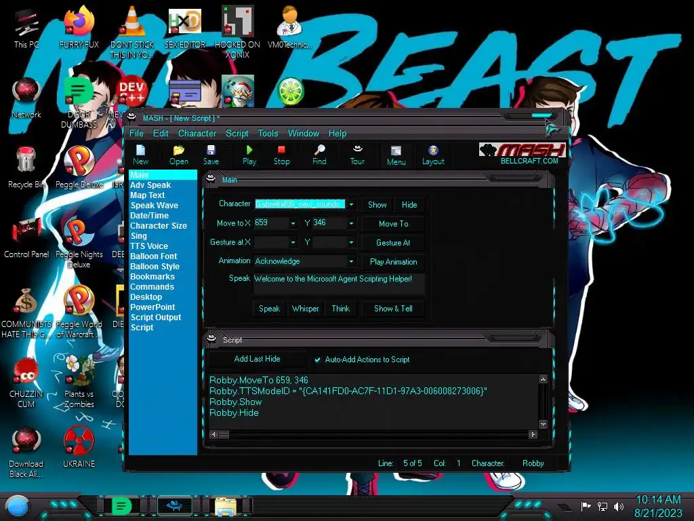
Task: Open the File menu
Action: point(136,134)
